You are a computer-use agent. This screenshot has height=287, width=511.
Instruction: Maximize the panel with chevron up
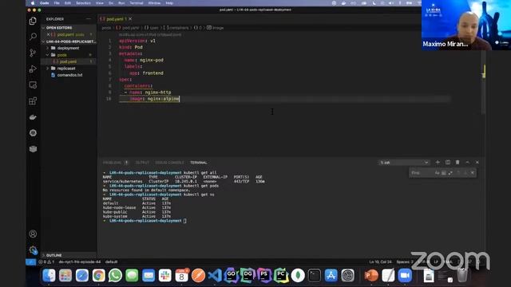pyautogui.click(x=468, y=162)
